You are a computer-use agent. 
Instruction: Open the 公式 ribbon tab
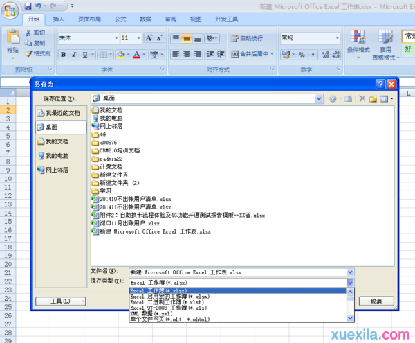pos(120,19)
